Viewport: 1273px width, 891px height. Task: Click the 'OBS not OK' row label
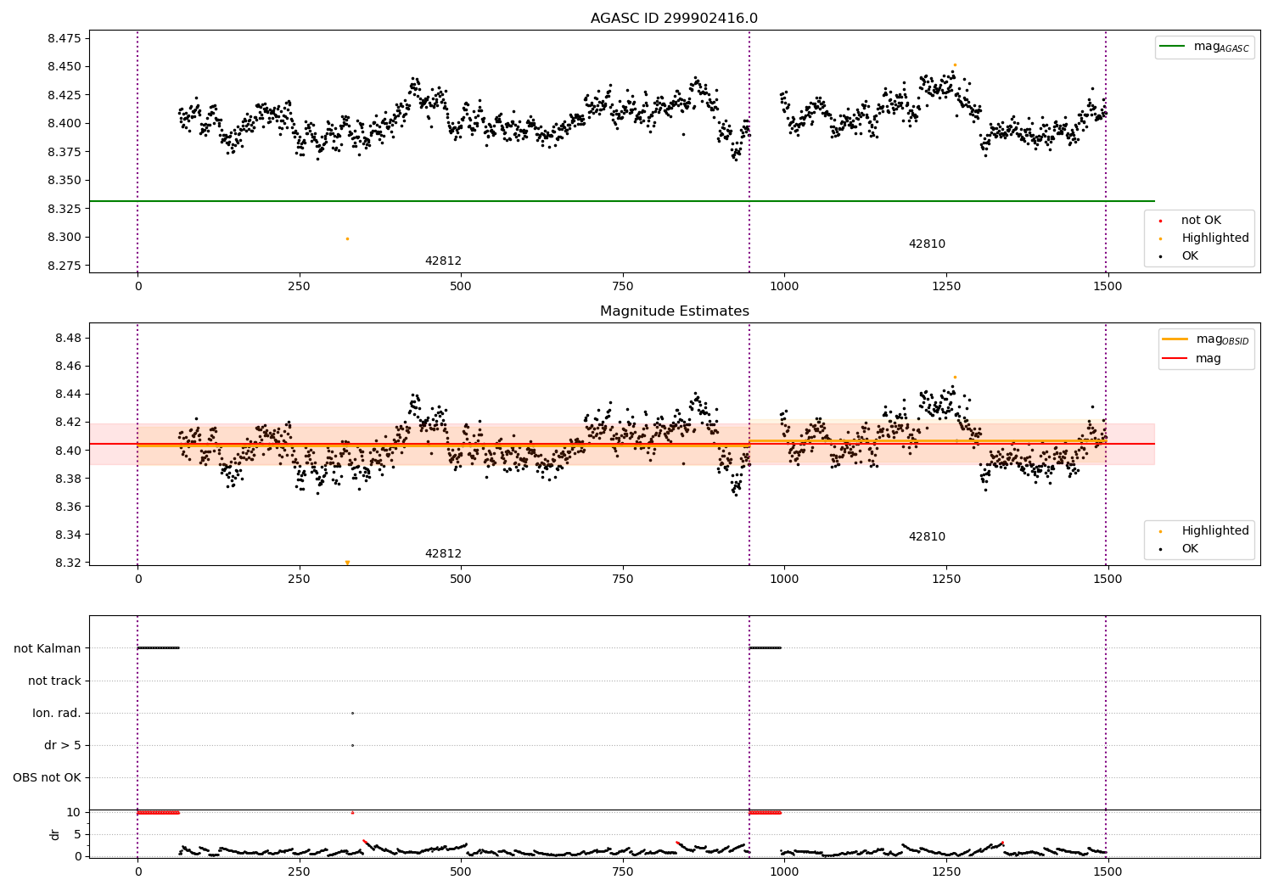[x=47, y=778]
